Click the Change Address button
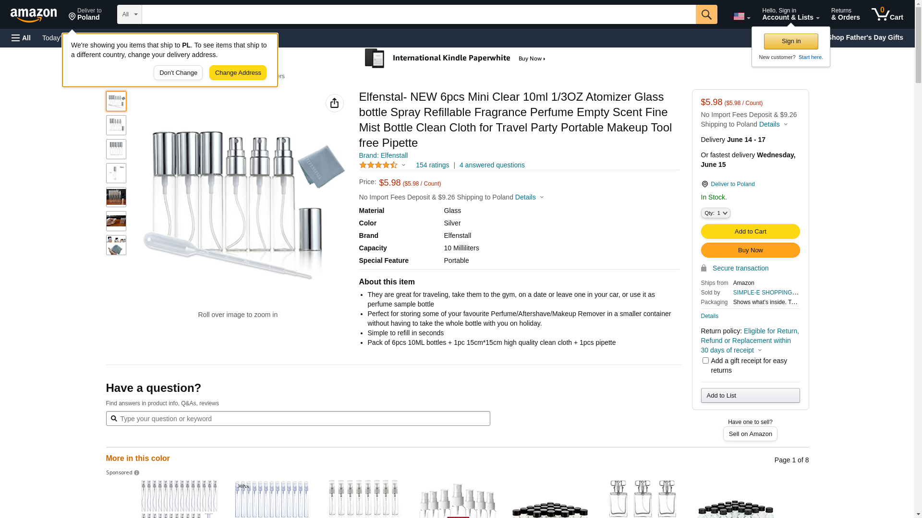The height and width of the screenshot is (518, 922). click(238, 73)
